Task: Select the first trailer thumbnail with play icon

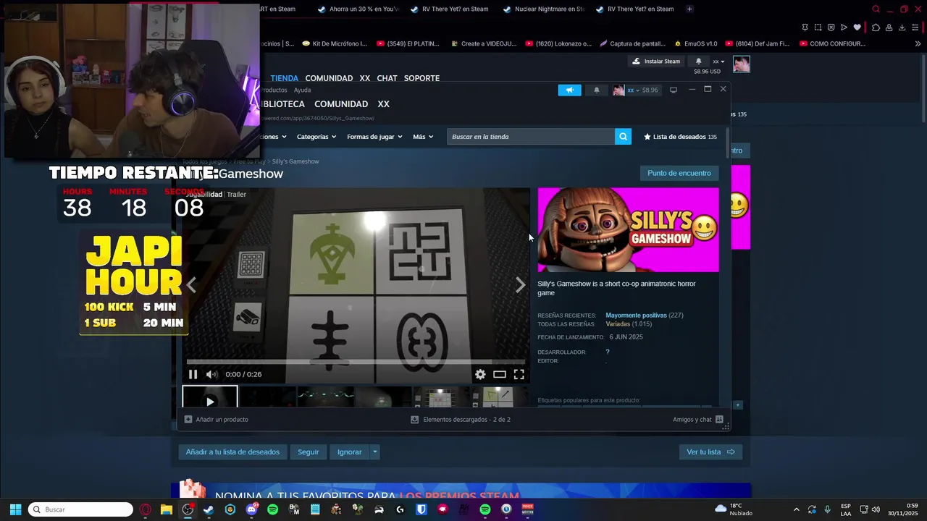Action: point(210,397)
